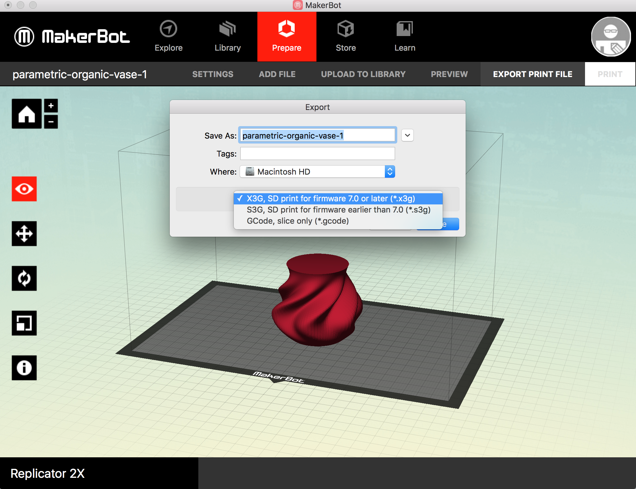Click the Replicator 2X printer label
This screenshot has height=489, width=636.
tap(48, 473)
